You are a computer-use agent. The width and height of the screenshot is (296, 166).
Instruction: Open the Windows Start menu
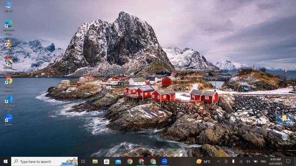pyautogui.click(x=6, y=161)
